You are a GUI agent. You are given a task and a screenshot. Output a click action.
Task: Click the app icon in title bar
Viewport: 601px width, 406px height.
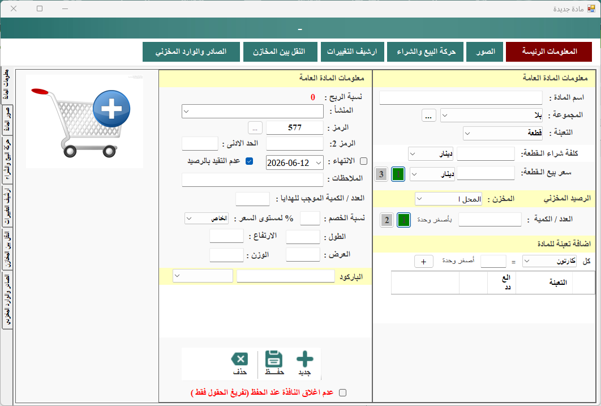coord(591,8)
